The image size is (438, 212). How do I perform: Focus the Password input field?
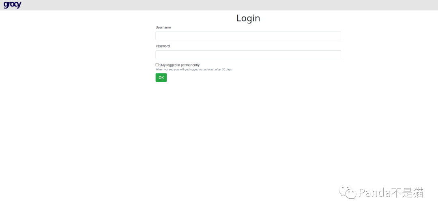248,55
